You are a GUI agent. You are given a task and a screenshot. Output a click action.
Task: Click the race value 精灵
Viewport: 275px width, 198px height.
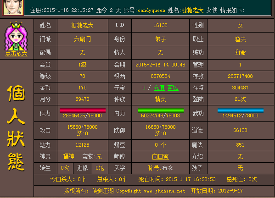click(160, 99)
